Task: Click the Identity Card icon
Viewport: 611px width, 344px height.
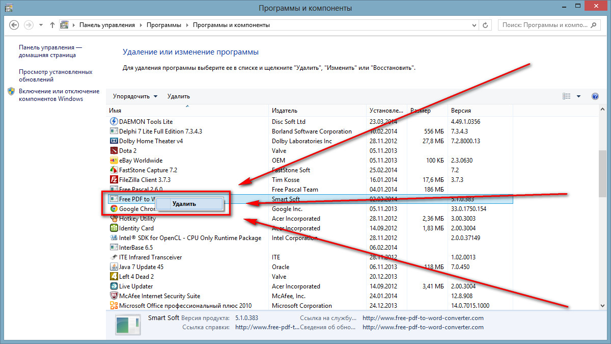Action: tap(114, 228)
